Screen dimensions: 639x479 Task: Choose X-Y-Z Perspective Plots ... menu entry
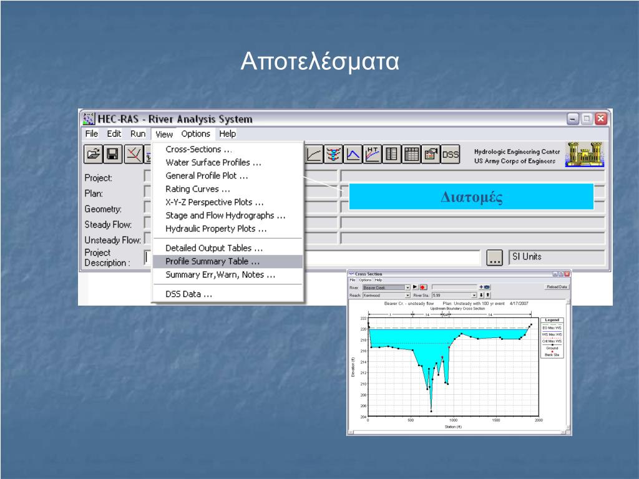coord(228,202)
